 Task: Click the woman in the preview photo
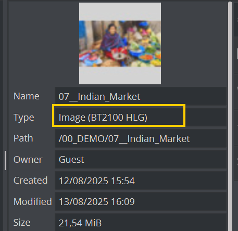(x=113, y=42)
